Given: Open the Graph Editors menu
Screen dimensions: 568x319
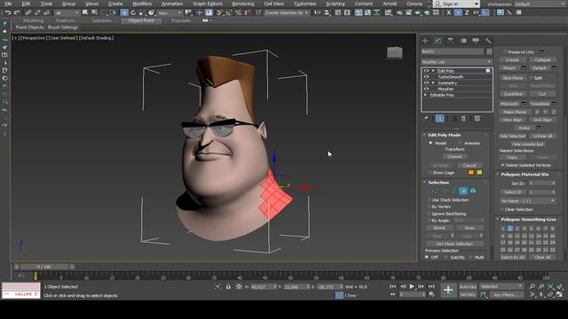Looking at the screenshot, I should pos(208,4).
